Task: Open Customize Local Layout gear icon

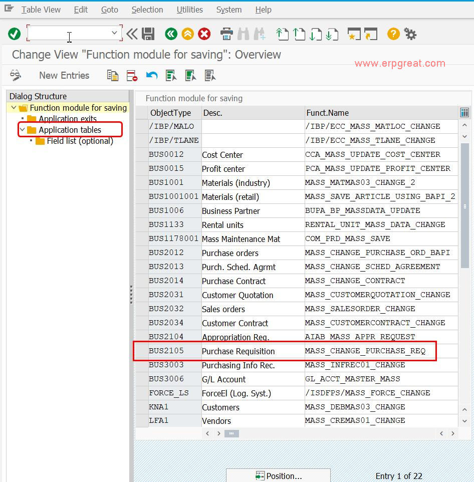Action: (410, 34)
